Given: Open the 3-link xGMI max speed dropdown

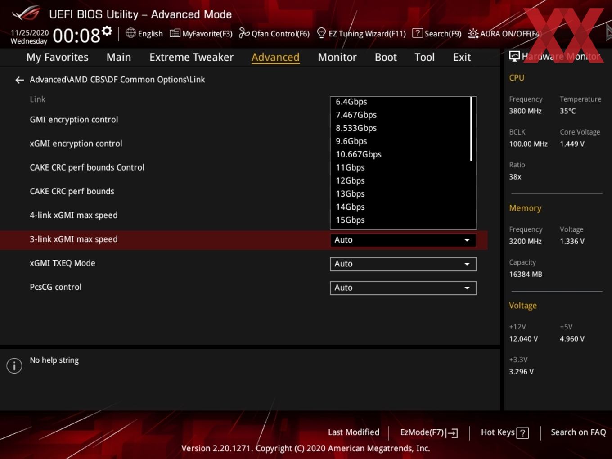Looking at the screenshot, I should 403,240.
